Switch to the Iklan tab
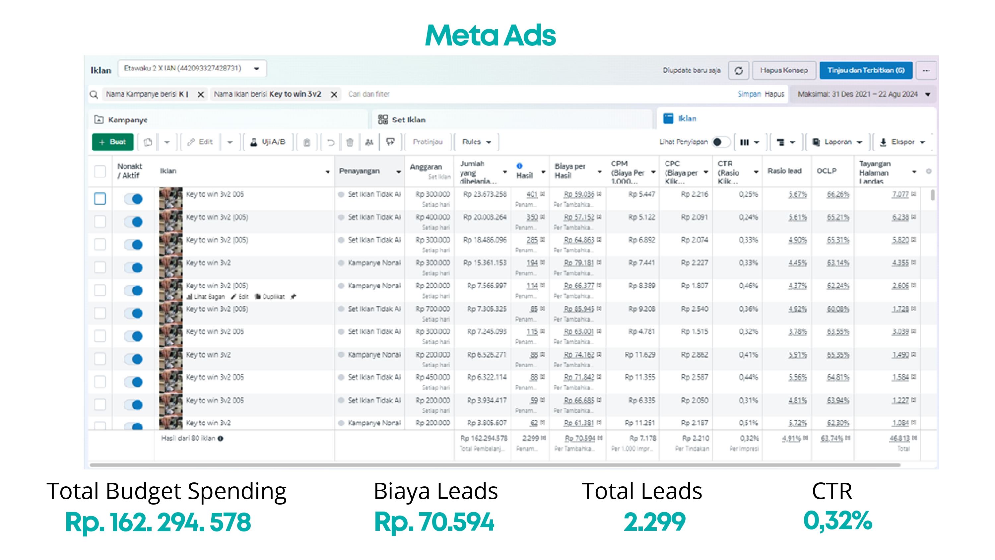The width and height of the screenshot is (995, 560). tap(796, 119)
